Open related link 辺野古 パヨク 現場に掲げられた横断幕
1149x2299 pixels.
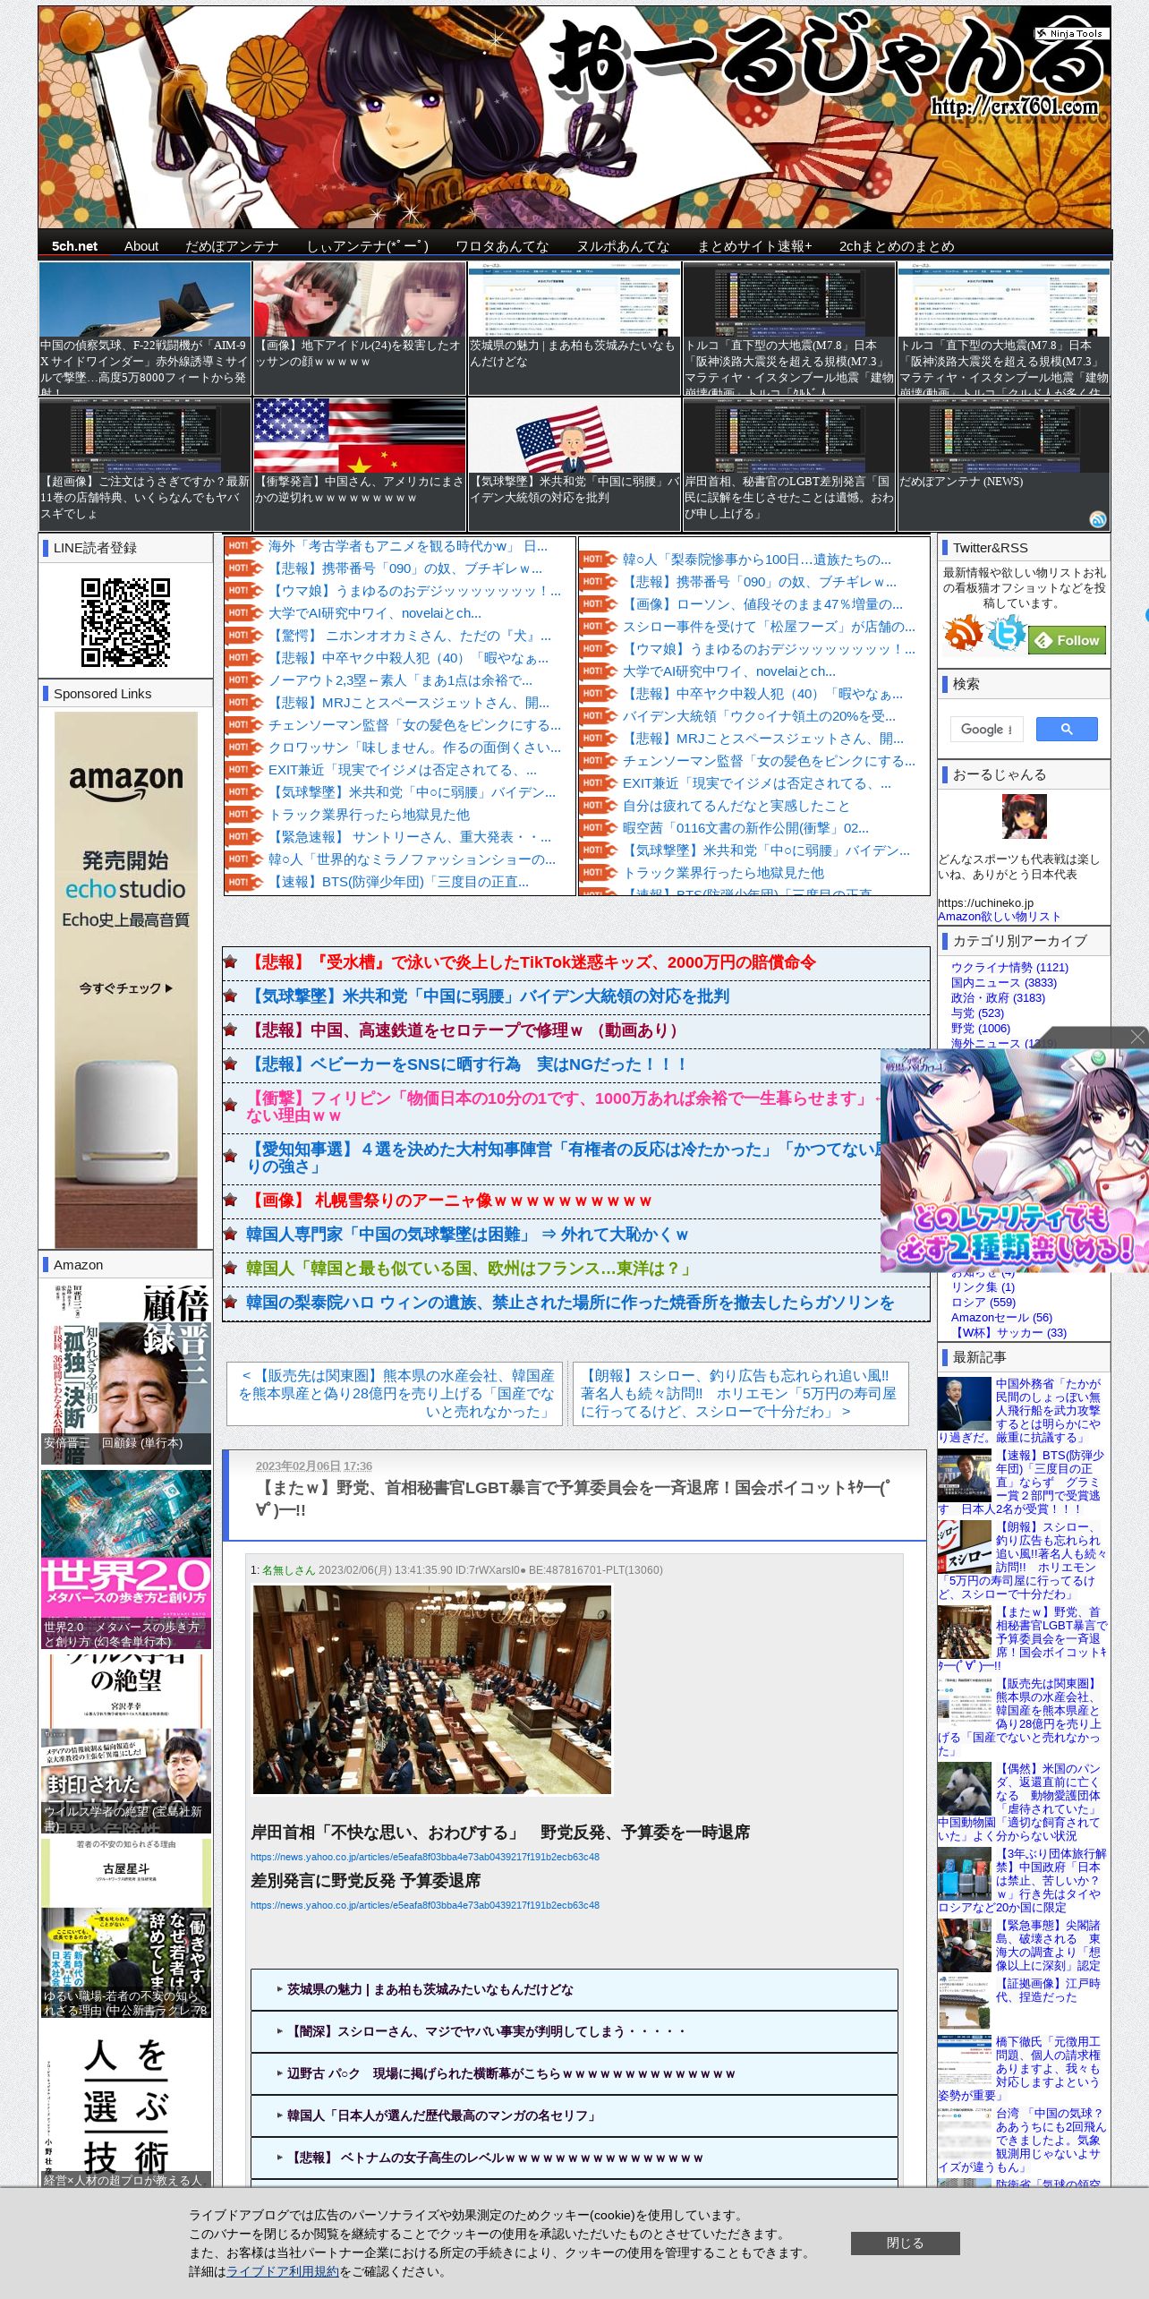(511, 2073)
